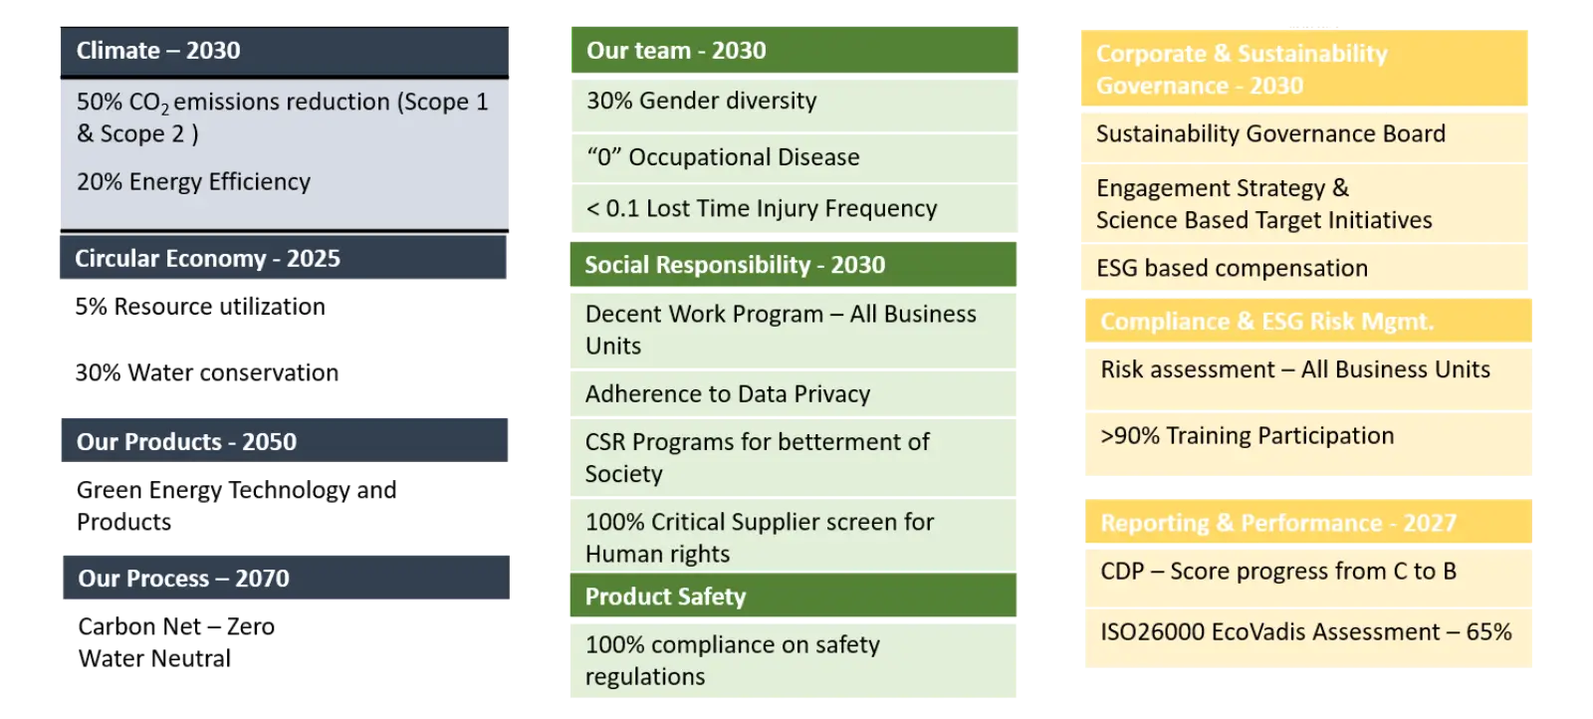
Task: Select 'CDP – Score progress from C to B'
Action: 1278,572
